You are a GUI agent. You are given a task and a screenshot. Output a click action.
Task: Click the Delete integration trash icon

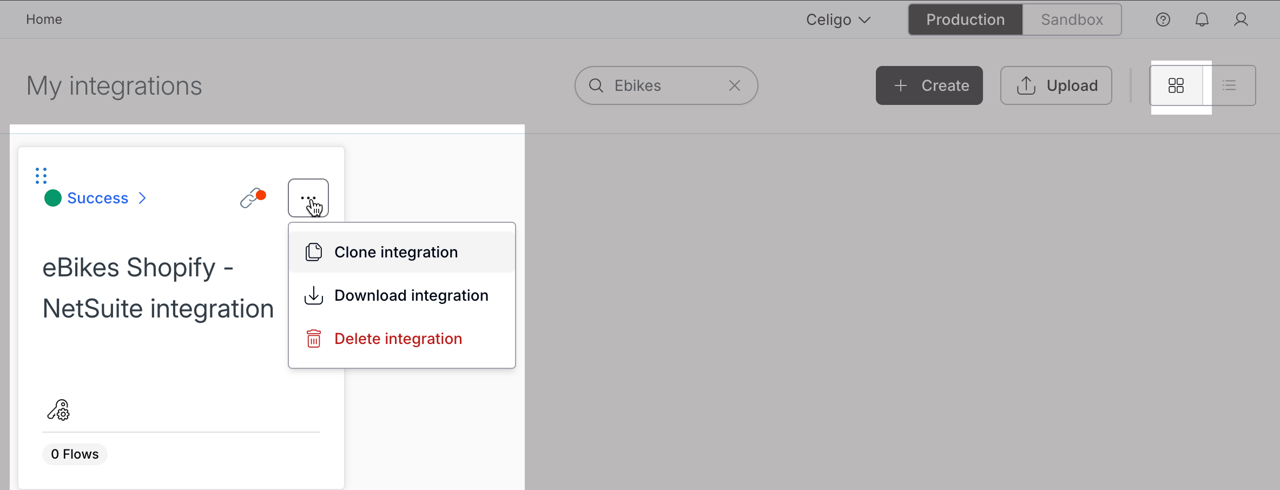314,339
